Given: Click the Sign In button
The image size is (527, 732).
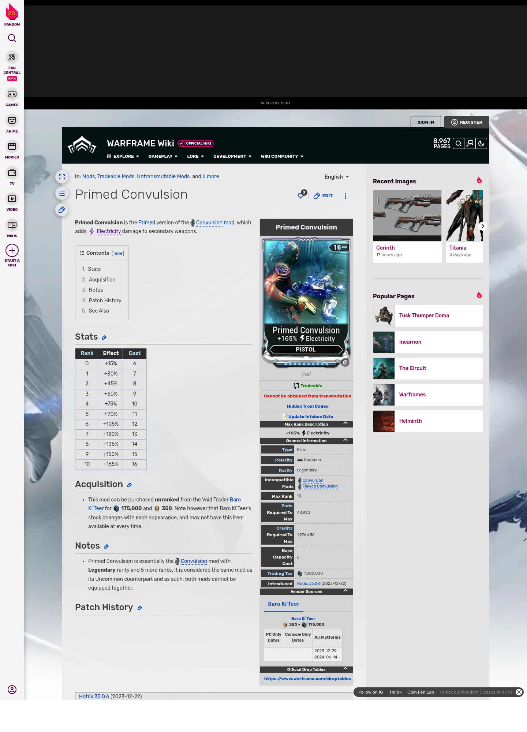Looking at the screenshot, I should 426,122.
